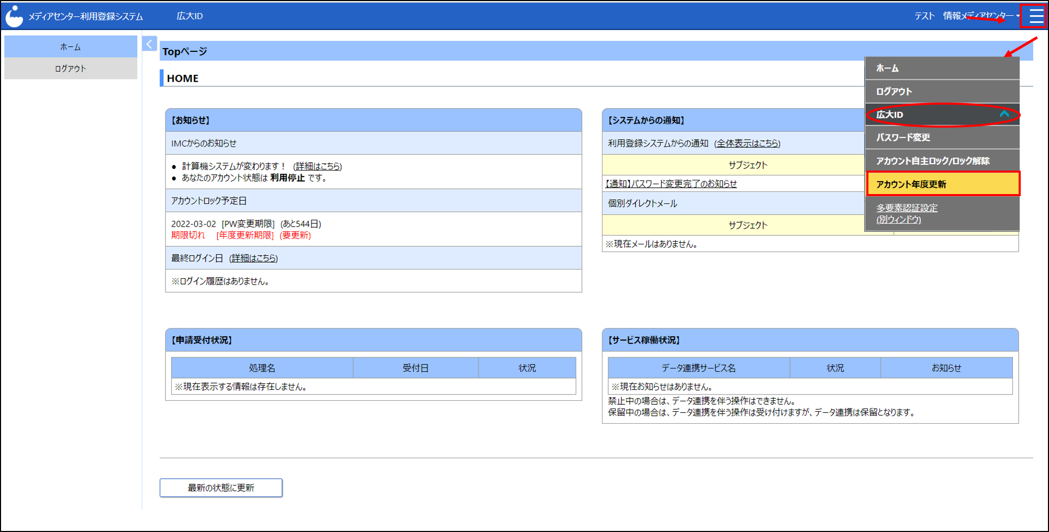Collapse the 広大ID submenu chevron
Screen dimensions: 1049x532
[1003, 114]
